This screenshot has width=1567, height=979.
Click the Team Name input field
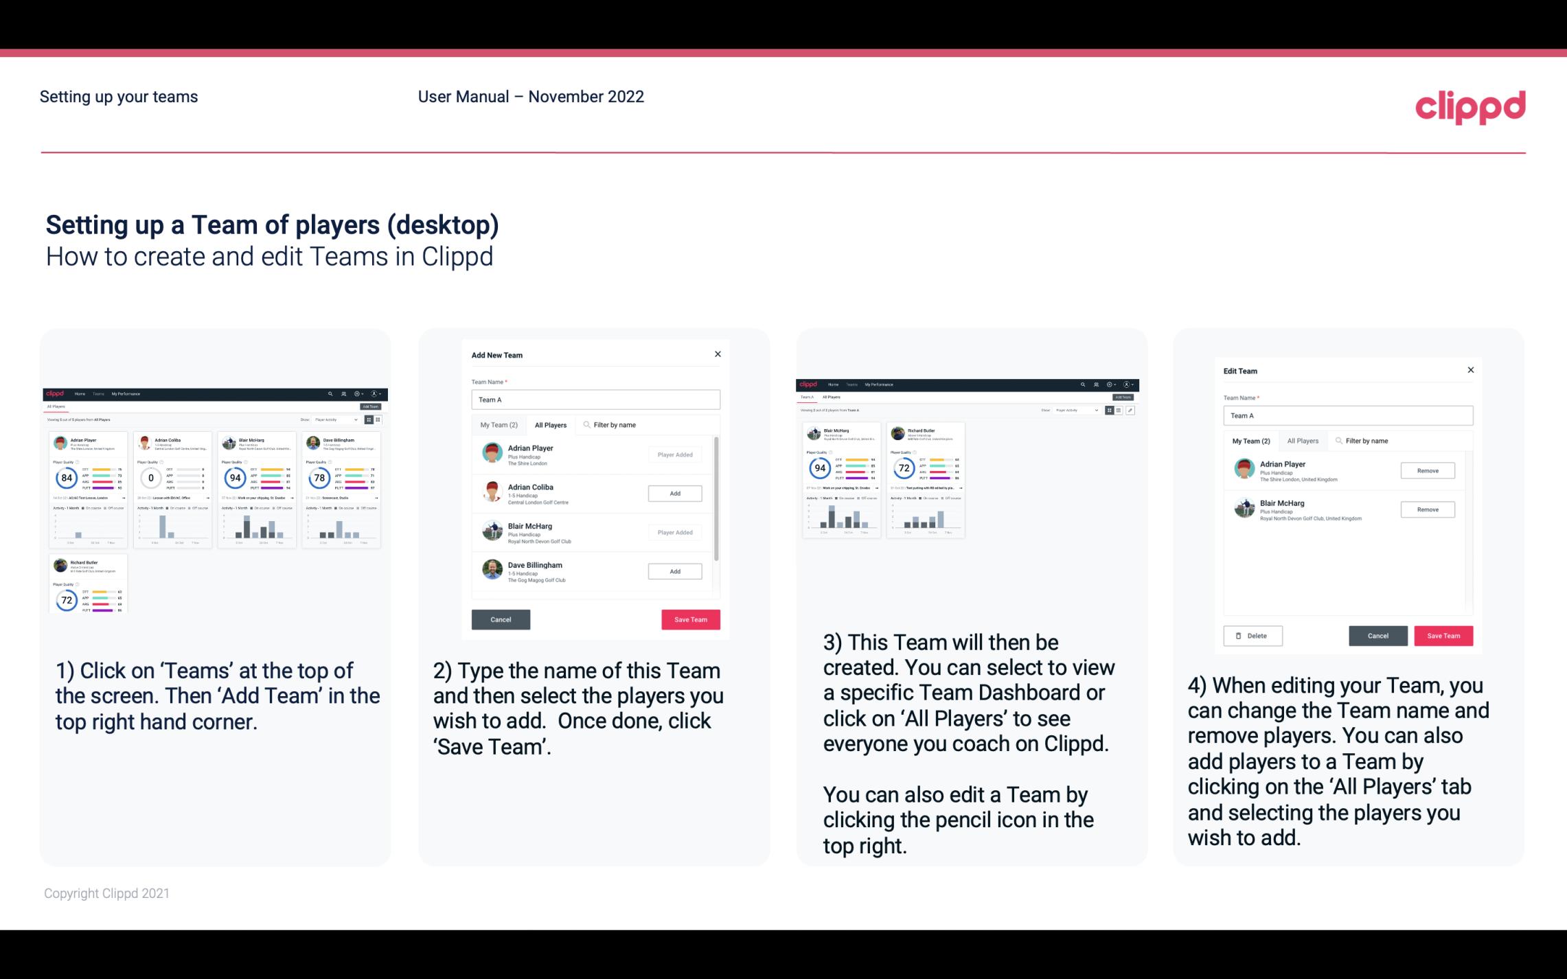(595, 400)
